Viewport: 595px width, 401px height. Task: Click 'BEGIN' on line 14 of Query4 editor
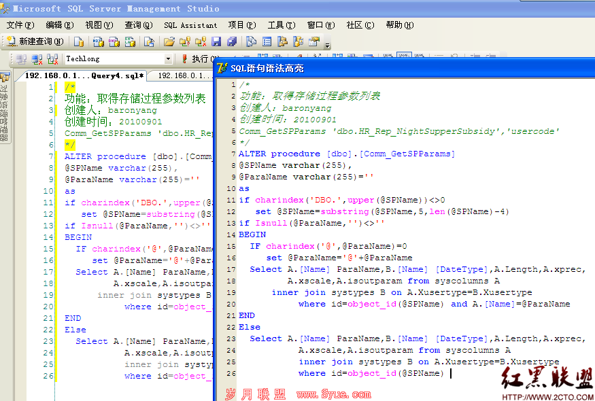point(78,237)
